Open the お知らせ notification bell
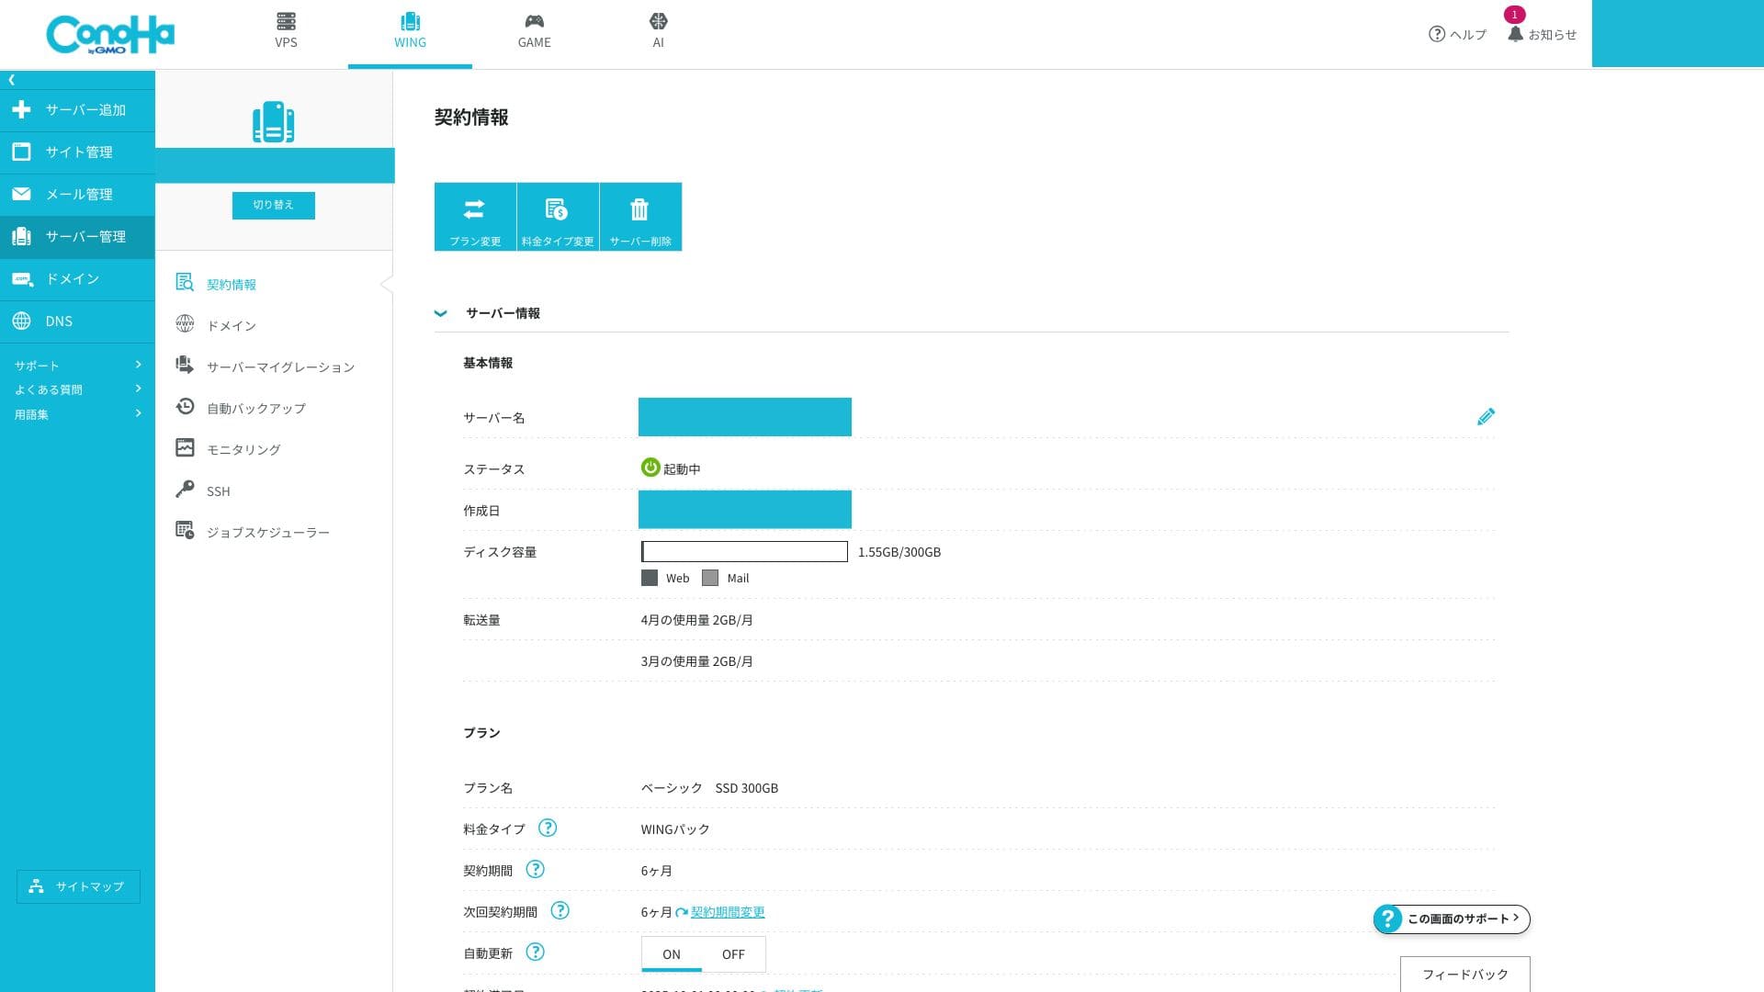The width and height of the screenshot is (1764, 992). (1515, 34)
